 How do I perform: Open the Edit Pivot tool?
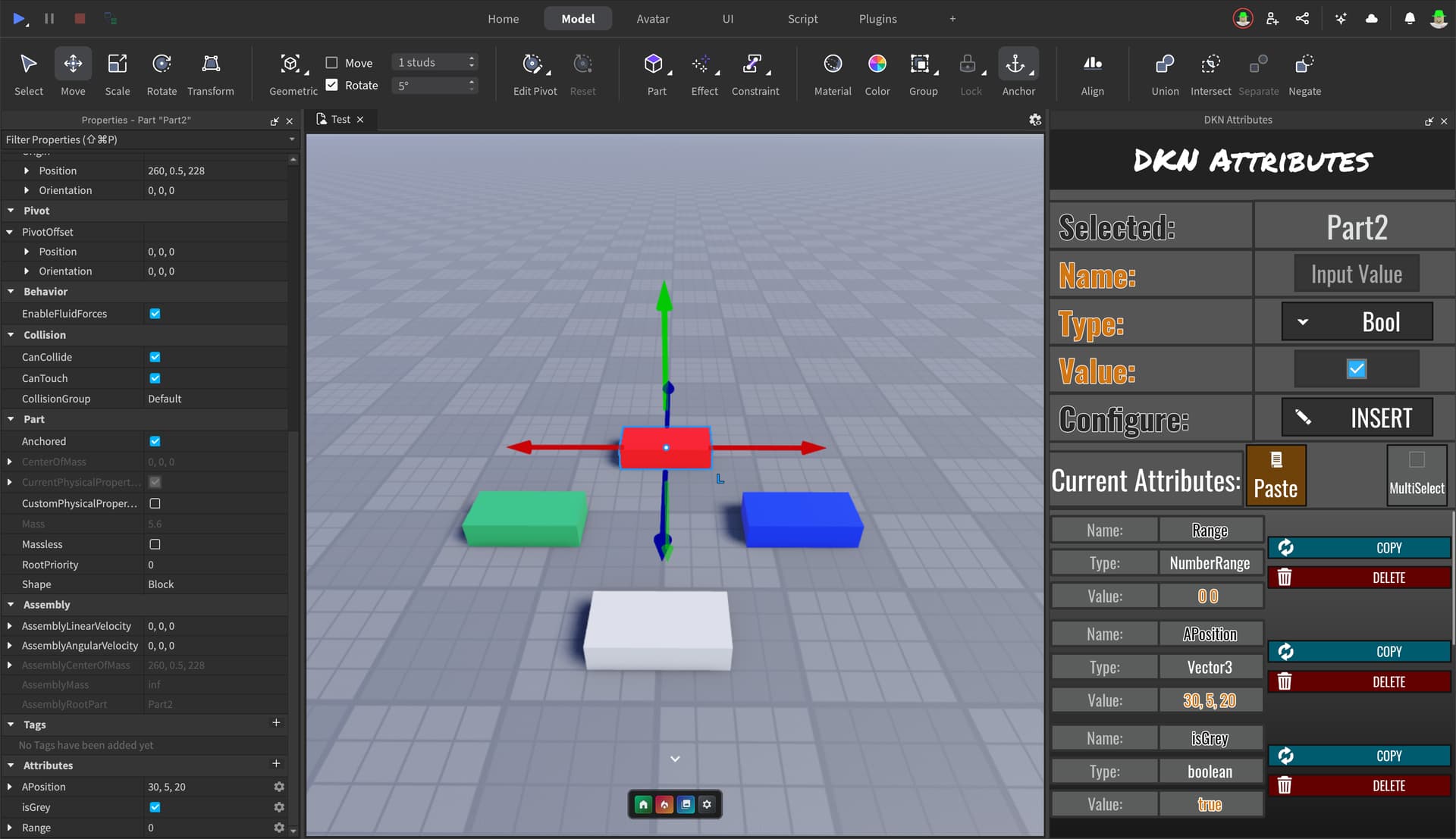tap(535, 74)
